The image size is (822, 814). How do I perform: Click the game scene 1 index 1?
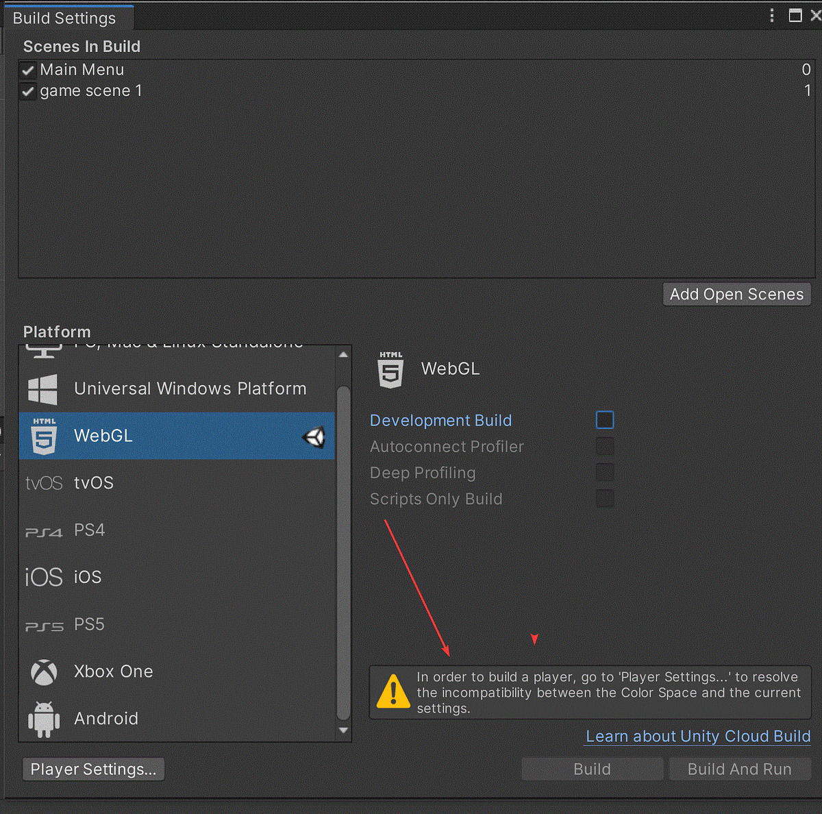tap(808, 90)
